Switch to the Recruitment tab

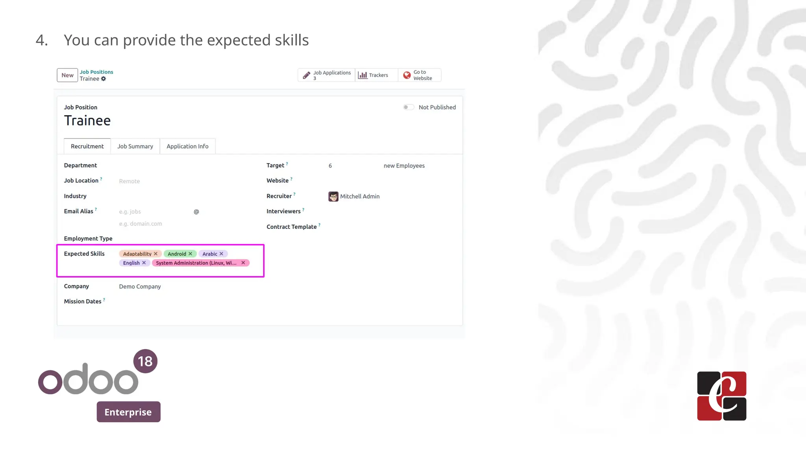(87, 146)
